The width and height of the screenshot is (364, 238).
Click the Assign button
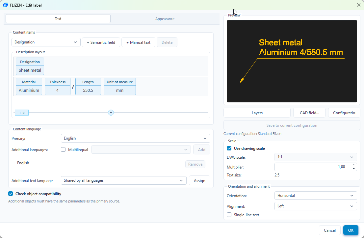click(x=199, y=181)
